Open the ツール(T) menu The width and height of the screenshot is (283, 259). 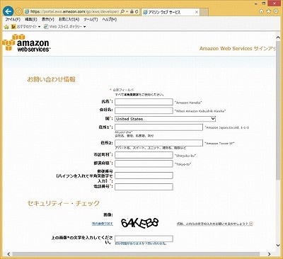(x=91, y=20)
